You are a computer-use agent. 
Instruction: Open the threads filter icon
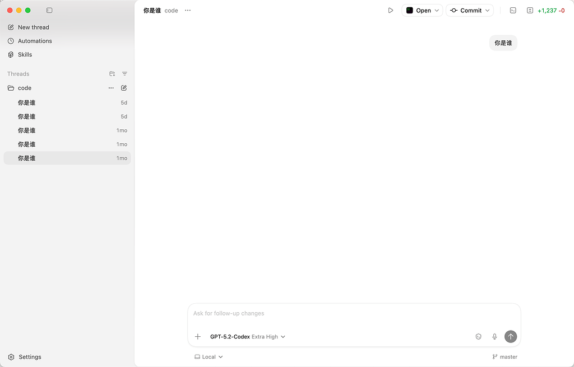click(124, 74)
